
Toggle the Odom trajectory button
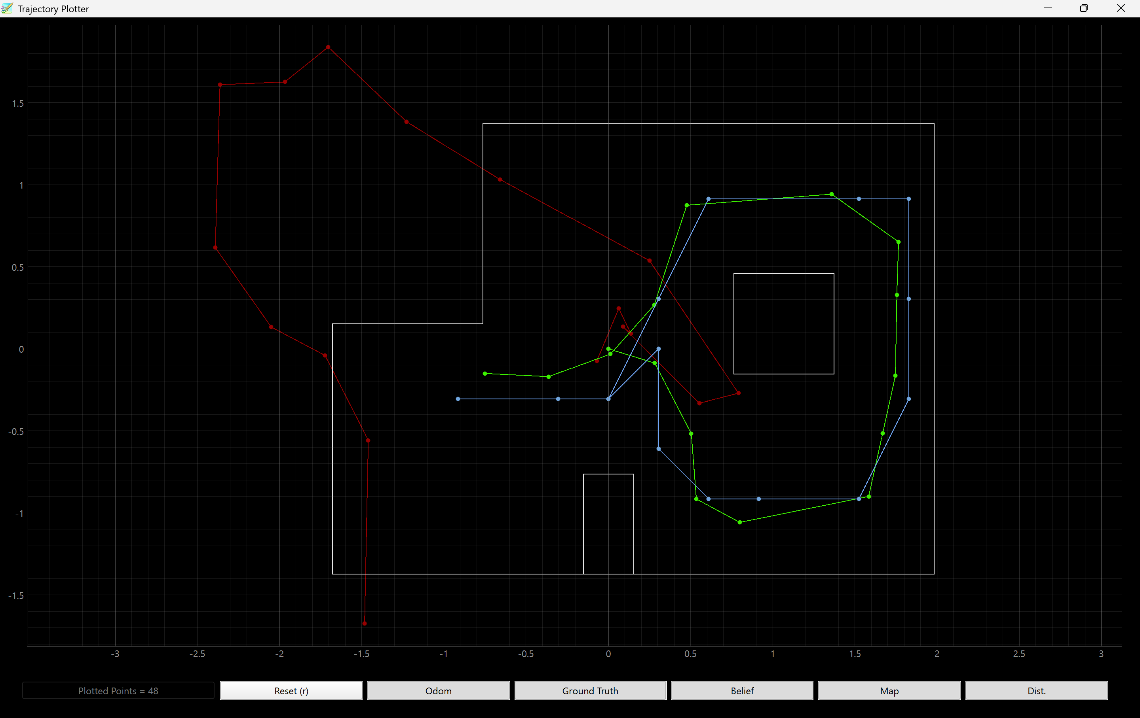pyautogui.click(x=439, y=691)
